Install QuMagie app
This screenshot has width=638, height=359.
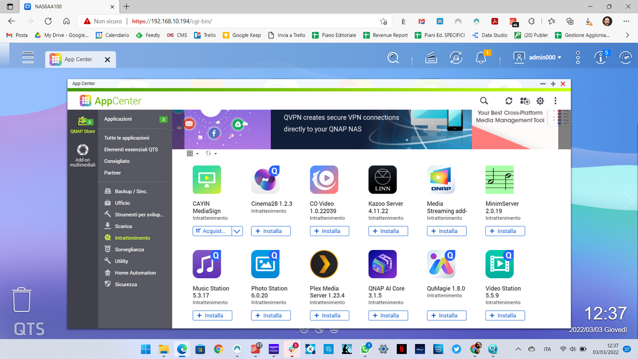tap(447, 315)
